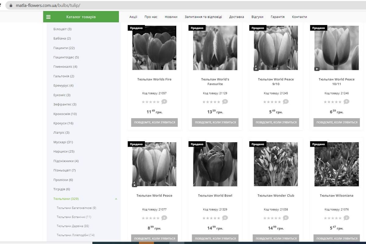Image resolution: width=366 pixels, height=244 pixels.
Task: Play video icon on Тюльпан World Peace 10/11
Action: point(317,69)
